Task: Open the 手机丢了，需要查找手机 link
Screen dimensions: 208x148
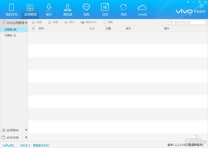Action: click(x=35, y=146)
